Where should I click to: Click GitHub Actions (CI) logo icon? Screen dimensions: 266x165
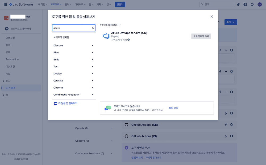(x=126, y=136)
